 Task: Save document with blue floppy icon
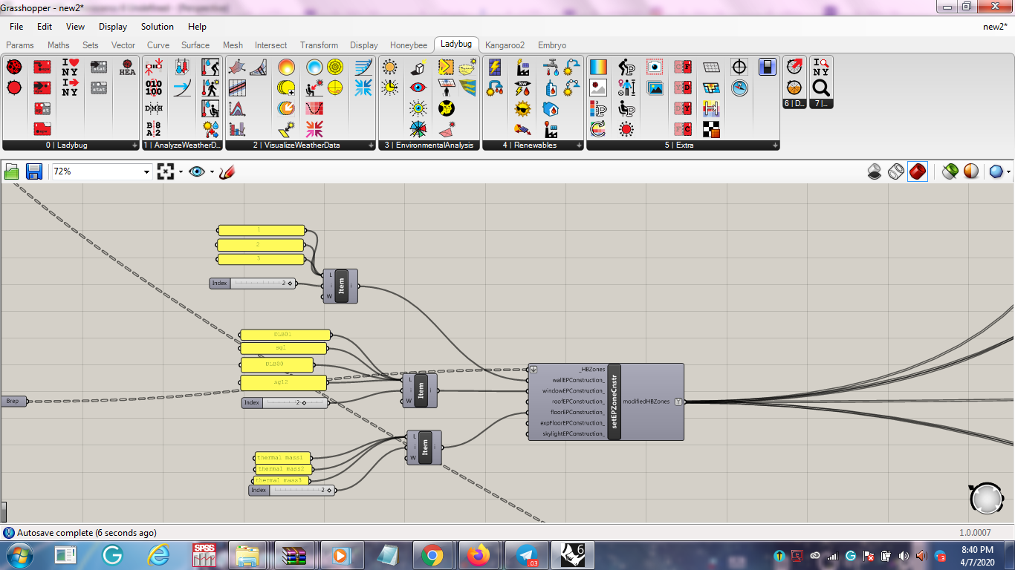pos(34,171)
